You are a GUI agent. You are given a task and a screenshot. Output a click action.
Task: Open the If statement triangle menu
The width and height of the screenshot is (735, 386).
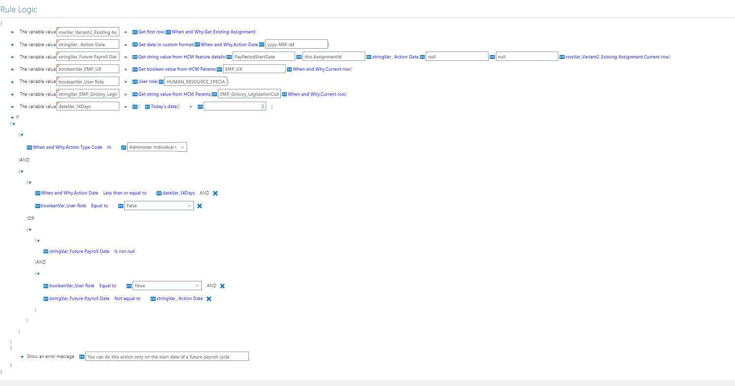click(x=12, y=117)
